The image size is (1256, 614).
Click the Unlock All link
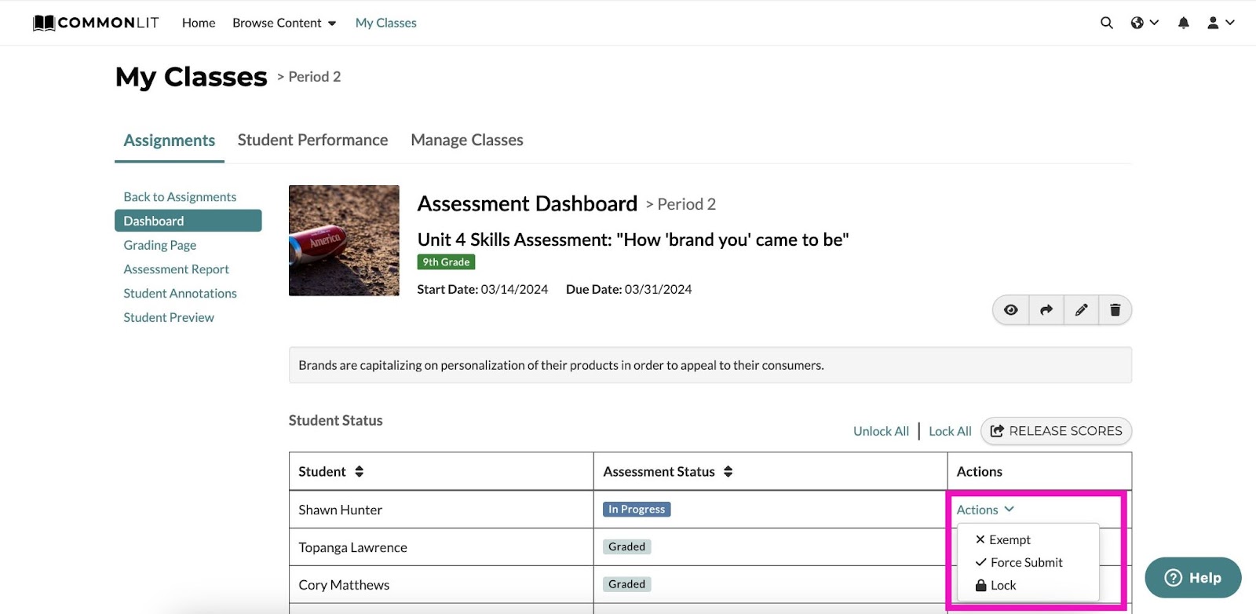click(x=881, y=431)
